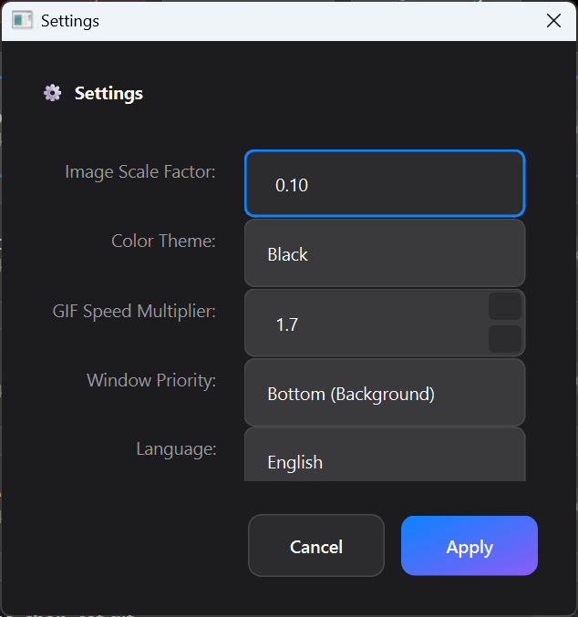Click the "GIF Speed Multiplier:" label
The height and width of the screenshot is (617, 578).
[x=134, y=311]
